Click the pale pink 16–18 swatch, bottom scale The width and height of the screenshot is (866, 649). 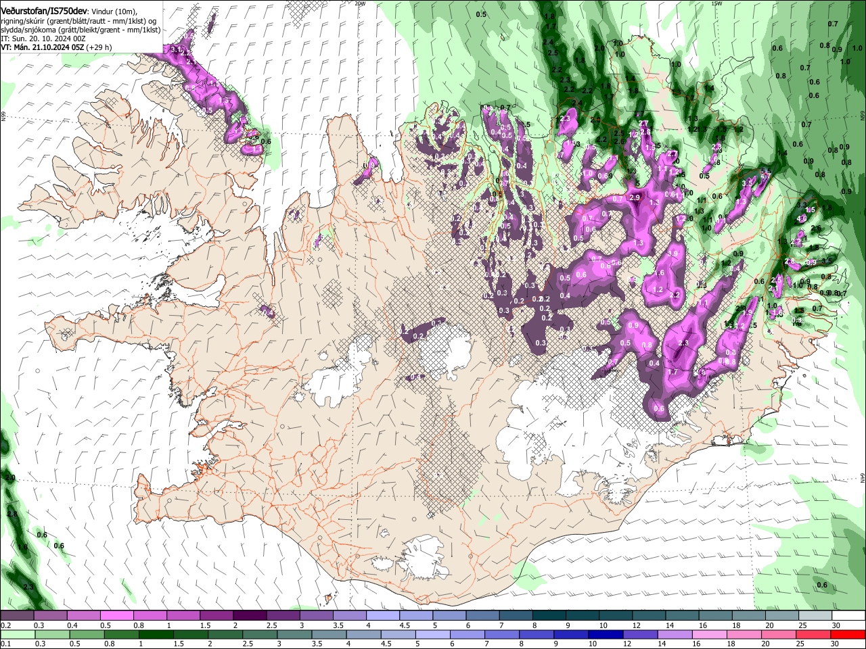pyautogui.click(x=710, y=634)
